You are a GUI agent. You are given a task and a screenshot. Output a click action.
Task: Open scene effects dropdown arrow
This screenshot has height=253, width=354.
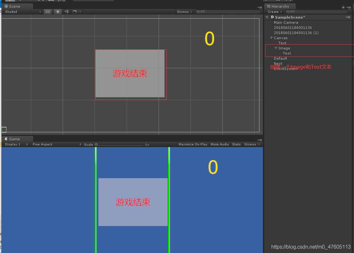80,12
